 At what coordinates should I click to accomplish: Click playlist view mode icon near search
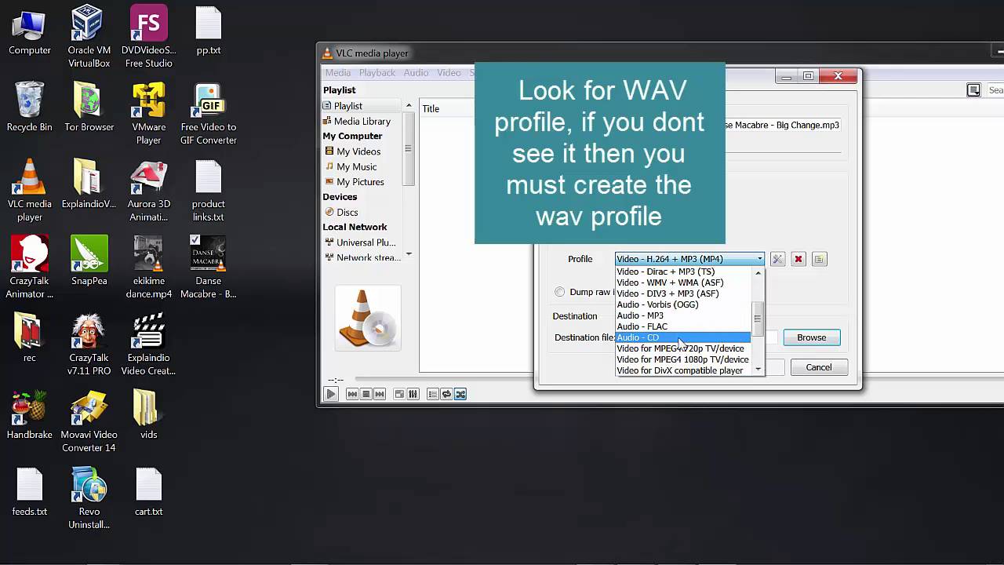point(973,90)
